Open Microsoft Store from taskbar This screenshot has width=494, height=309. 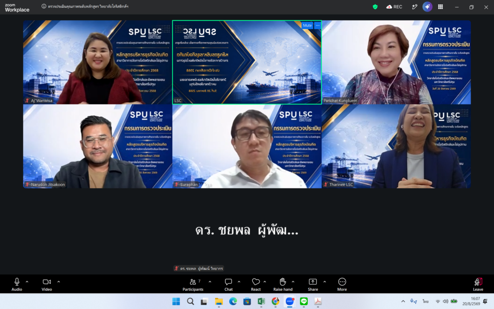[x=247, y=301]
